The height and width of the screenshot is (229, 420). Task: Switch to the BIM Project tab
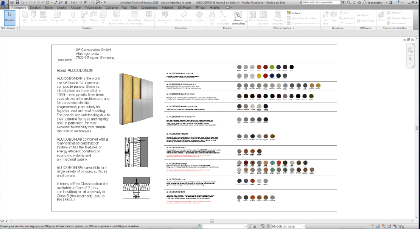(x=185, y=8)
